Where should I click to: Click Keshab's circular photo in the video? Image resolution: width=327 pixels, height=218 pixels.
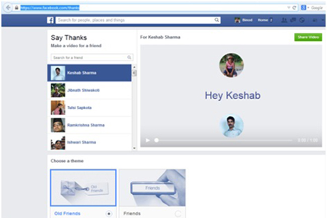[231, 125]
